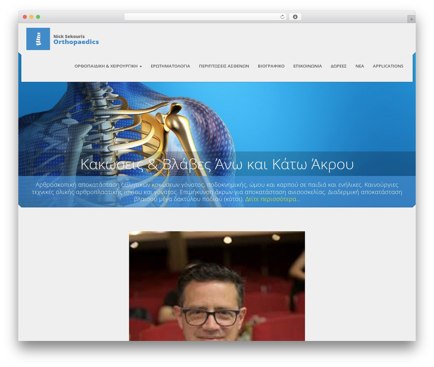Expand ΟΡΘΟΠΑΙΔΙΚΗ & ΧΕΙΡΟΥΡΓΙΚΗ dropdown menu
The height and width of the screenshot is (367, 434).
coord(108,66)
